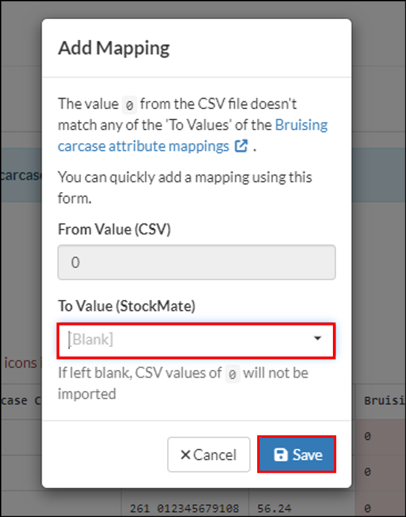Click the 'If left blank' help text
Image resolution: width=406 pixels, height=517 pixels.
coord(183,383)
